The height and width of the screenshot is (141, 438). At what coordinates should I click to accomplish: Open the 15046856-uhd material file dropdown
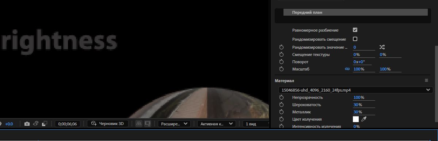(355, 90)
